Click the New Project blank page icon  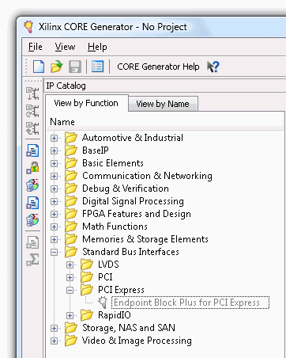(x=39, y=67)
